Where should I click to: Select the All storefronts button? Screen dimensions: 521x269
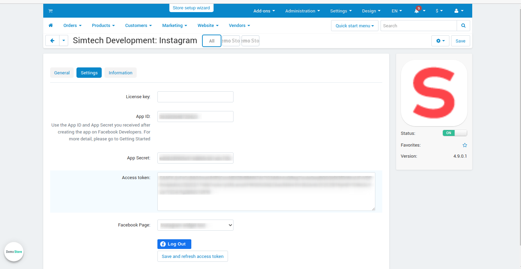point(212,41)
